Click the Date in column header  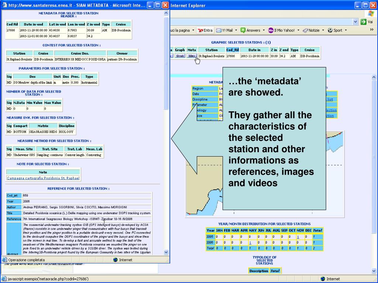coord(255,50)
